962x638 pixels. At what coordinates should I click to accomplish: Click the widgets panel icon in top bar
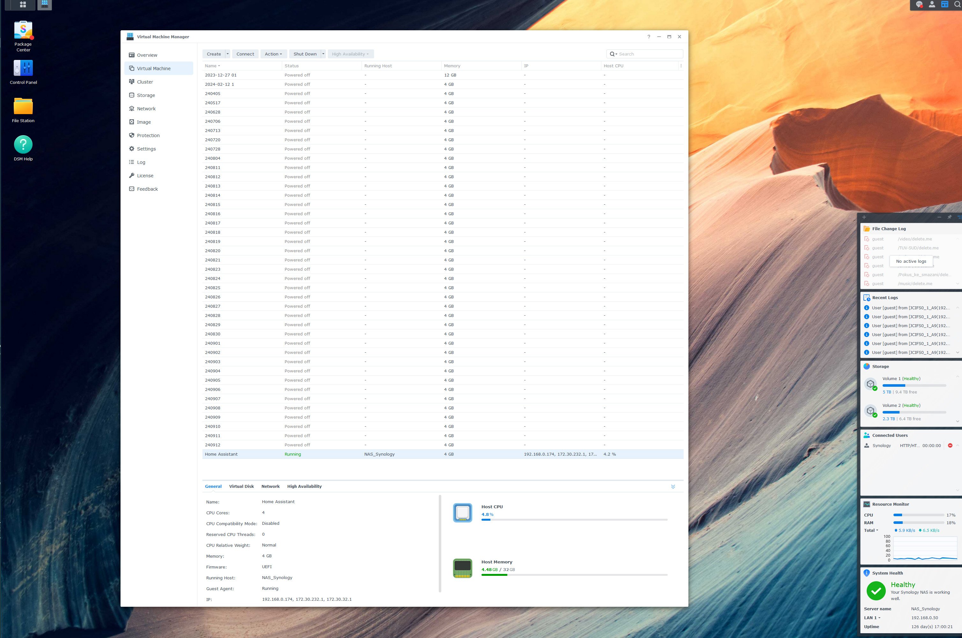click(x=945, y=4)
